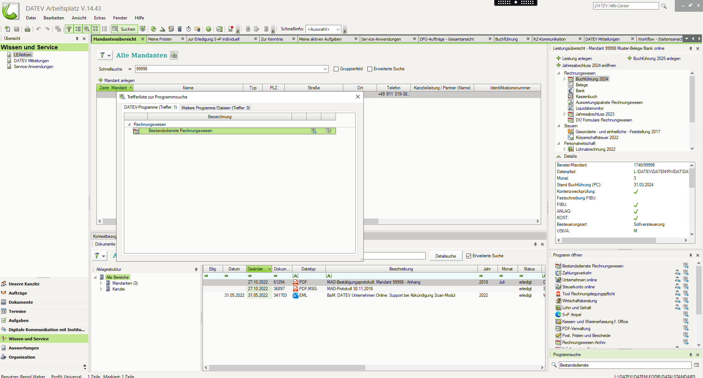Viewport: 703px width, 378px height.
Task: Click the calculator icon in the toolbar
Action: coord(180,29)
